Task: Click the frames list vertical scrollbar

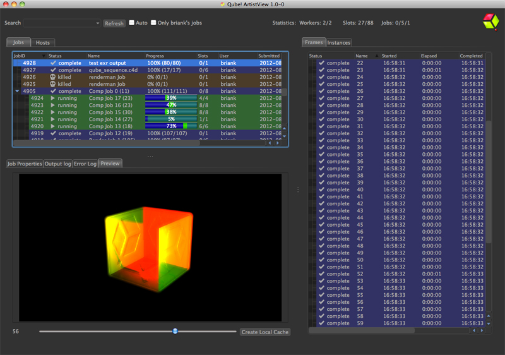Action: click(x=489, y=182)
